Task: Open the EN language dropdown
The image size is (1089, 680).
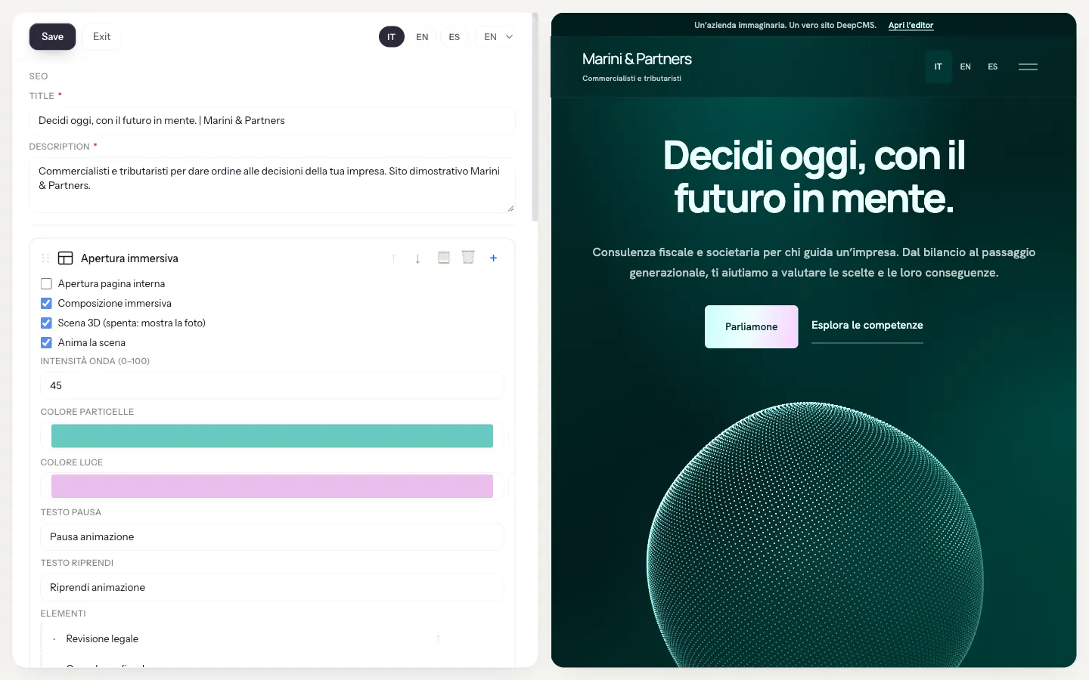Action: 498,36
